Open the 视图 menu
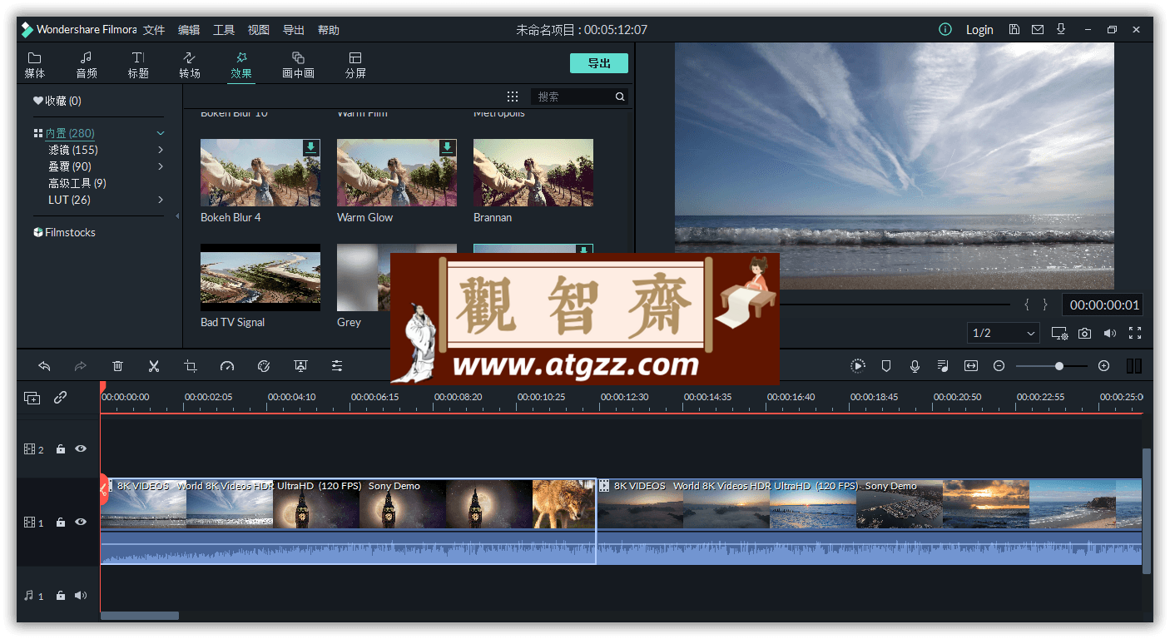 point(259,30)
